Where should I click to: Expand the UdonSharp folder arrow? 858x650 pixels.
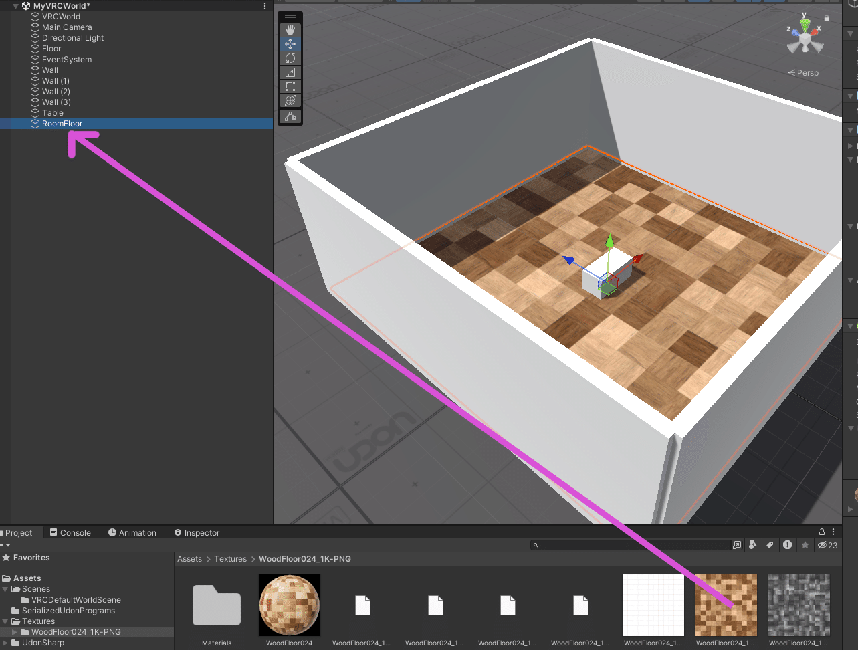click(x=5, y=643)
